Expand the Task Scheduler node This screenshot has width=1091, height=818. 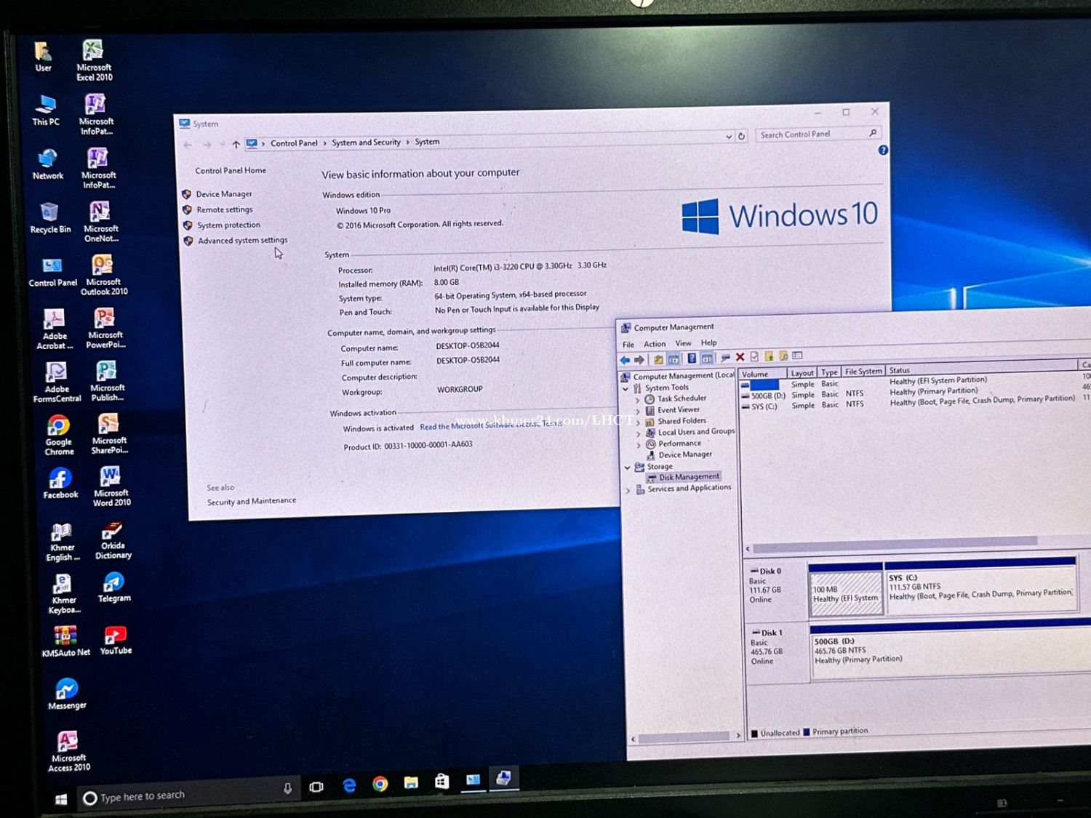tap(638, 401)
